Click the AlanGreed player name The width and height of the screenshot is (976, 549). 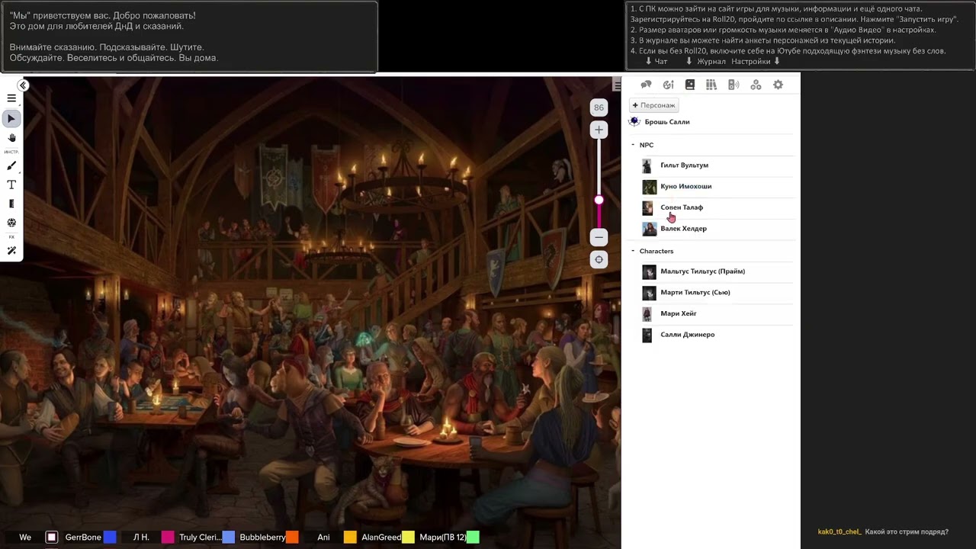[381, 538]
